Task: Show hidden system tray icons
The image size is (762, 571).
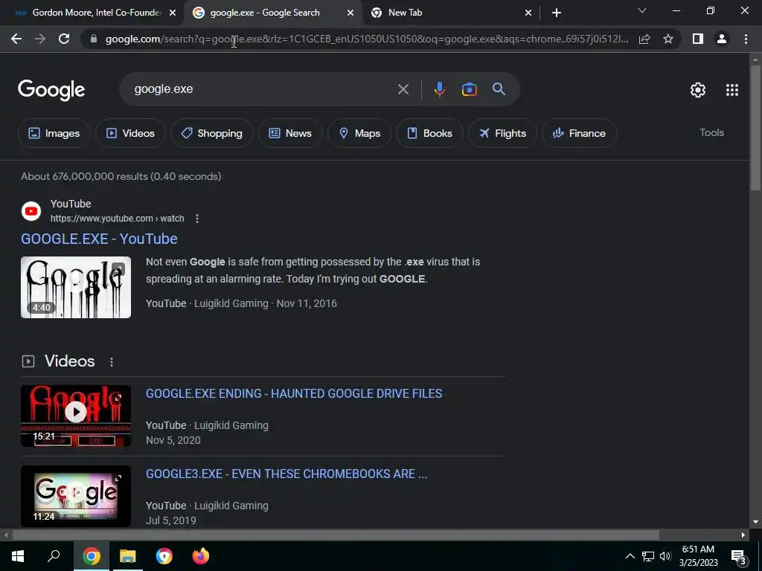Action: click(x=630, y=556)
